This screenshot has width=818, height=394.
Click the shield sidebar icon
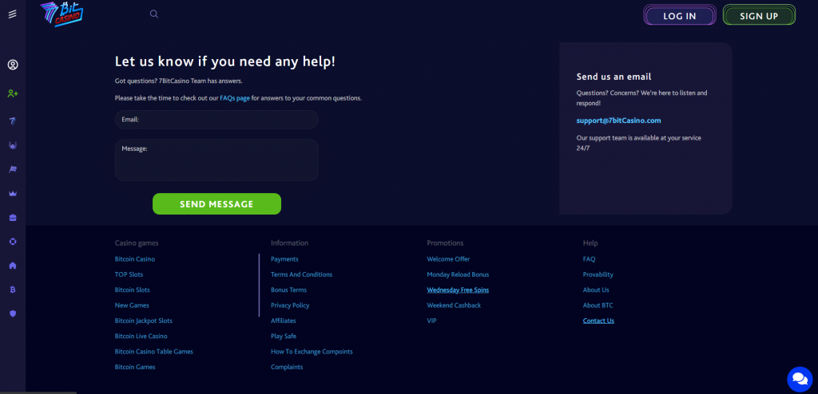(13, 313)
